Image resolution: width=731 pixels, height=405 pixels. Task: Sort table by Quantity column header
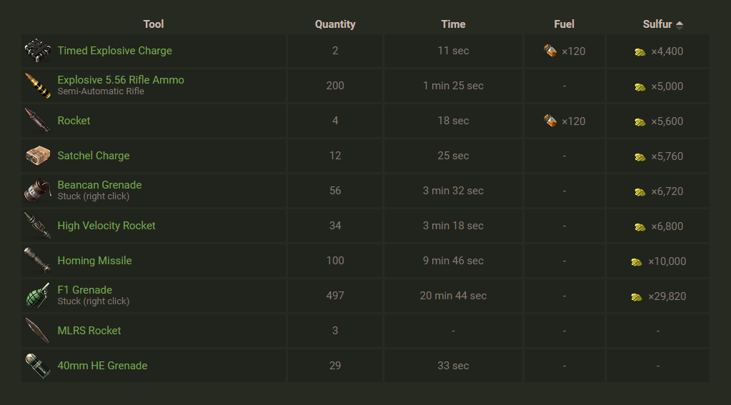pos(335,24)
